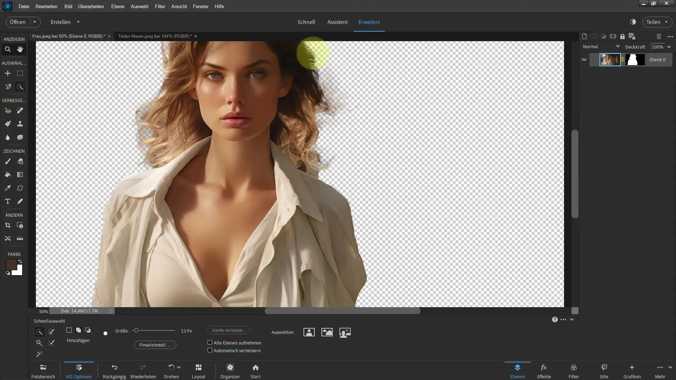Image resolution: width=676 pixels, height=380 pixels.
Task: Select the Eraser tool
Action: pos(20,161)
